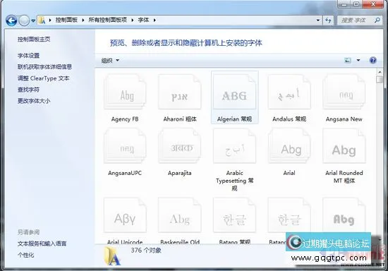The image size is (388, 271).
Task: Click the AngsanaUPC font name label
Action: (125, 173)
